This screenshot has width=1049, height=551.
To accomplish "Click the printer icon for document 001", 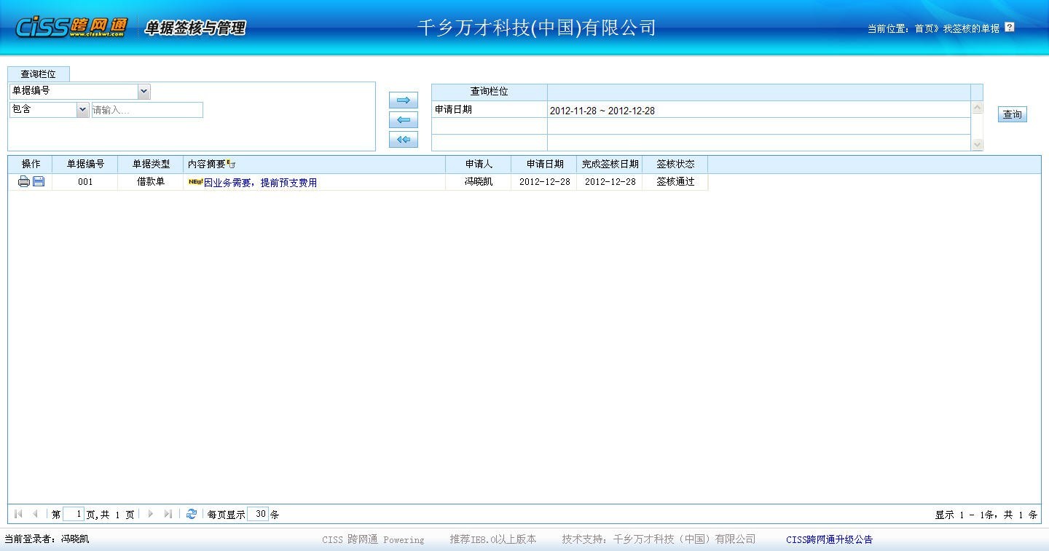I will [x=24, y=182].
